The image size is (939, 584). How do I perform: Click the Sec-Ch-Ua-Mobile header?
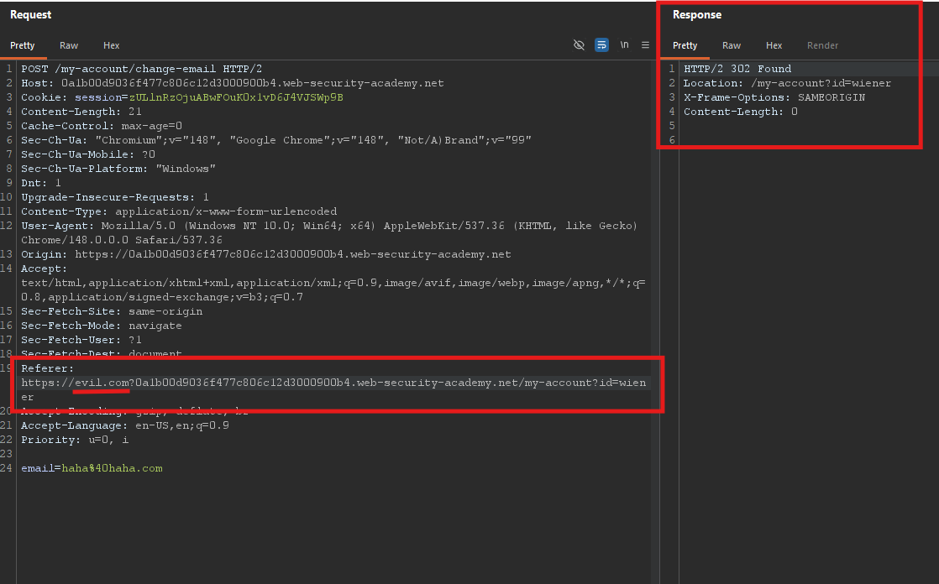tap(88, 154)
